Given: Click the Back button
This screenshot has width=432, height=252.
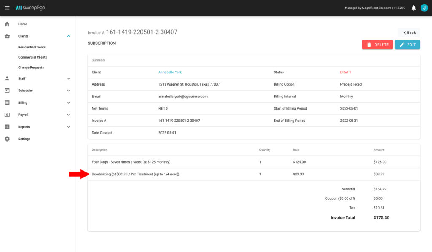Looking at the screenshot, I should pos(408,32).
